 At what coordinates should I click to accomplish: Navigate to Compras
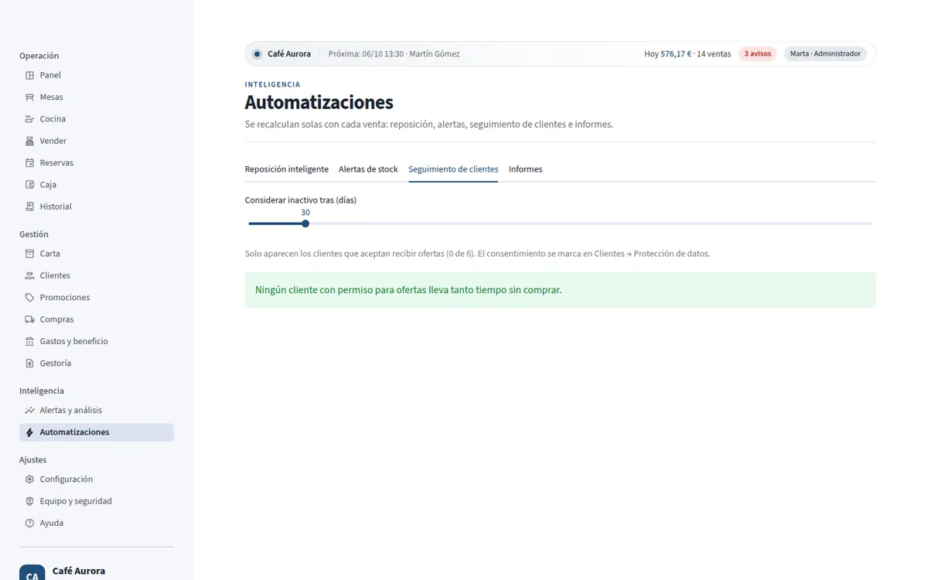pyautogui.click(x=97, y=319)
